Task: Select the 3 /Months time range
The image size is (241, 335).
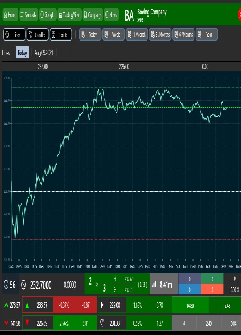Action: (160, 35)
